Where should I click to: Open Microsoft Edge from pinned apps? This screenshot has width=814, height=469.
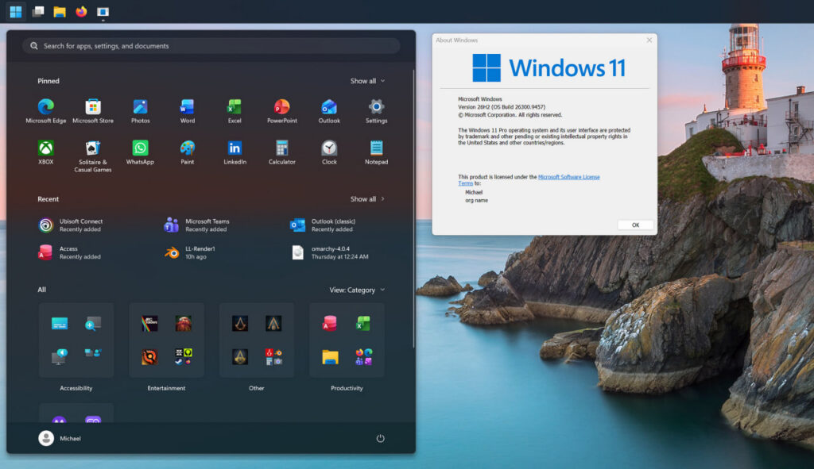(x=45, y=111)
